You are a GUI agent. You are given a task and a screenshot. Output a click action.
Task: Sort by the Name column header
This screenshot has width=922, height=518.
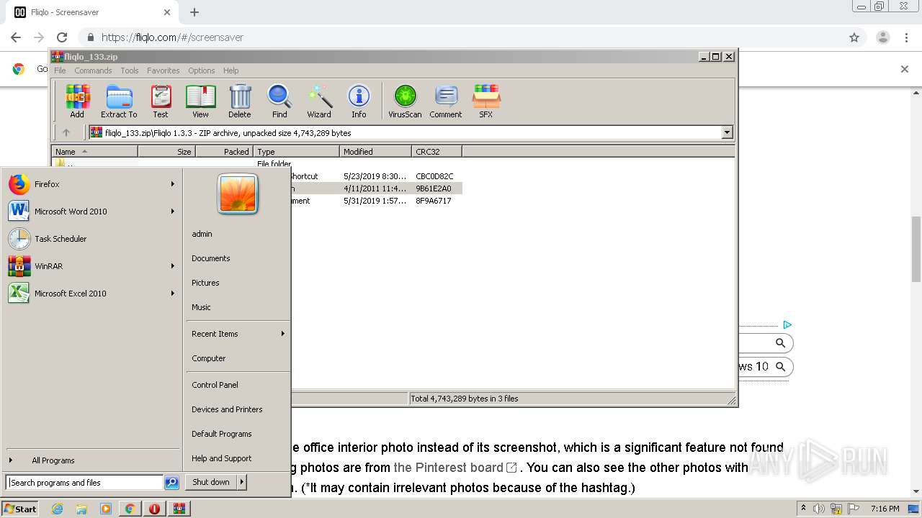pos(94,152)
